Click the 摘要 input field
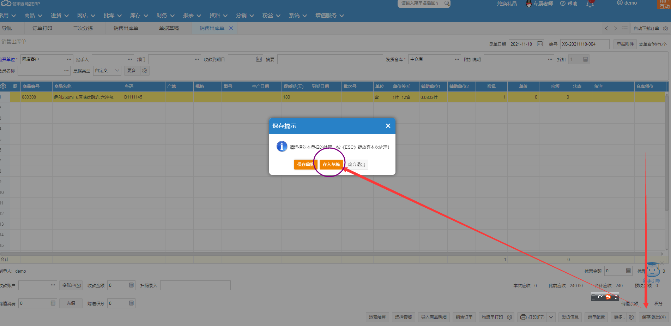This screenshot has width=671, height=326. [x=330, y=59]
